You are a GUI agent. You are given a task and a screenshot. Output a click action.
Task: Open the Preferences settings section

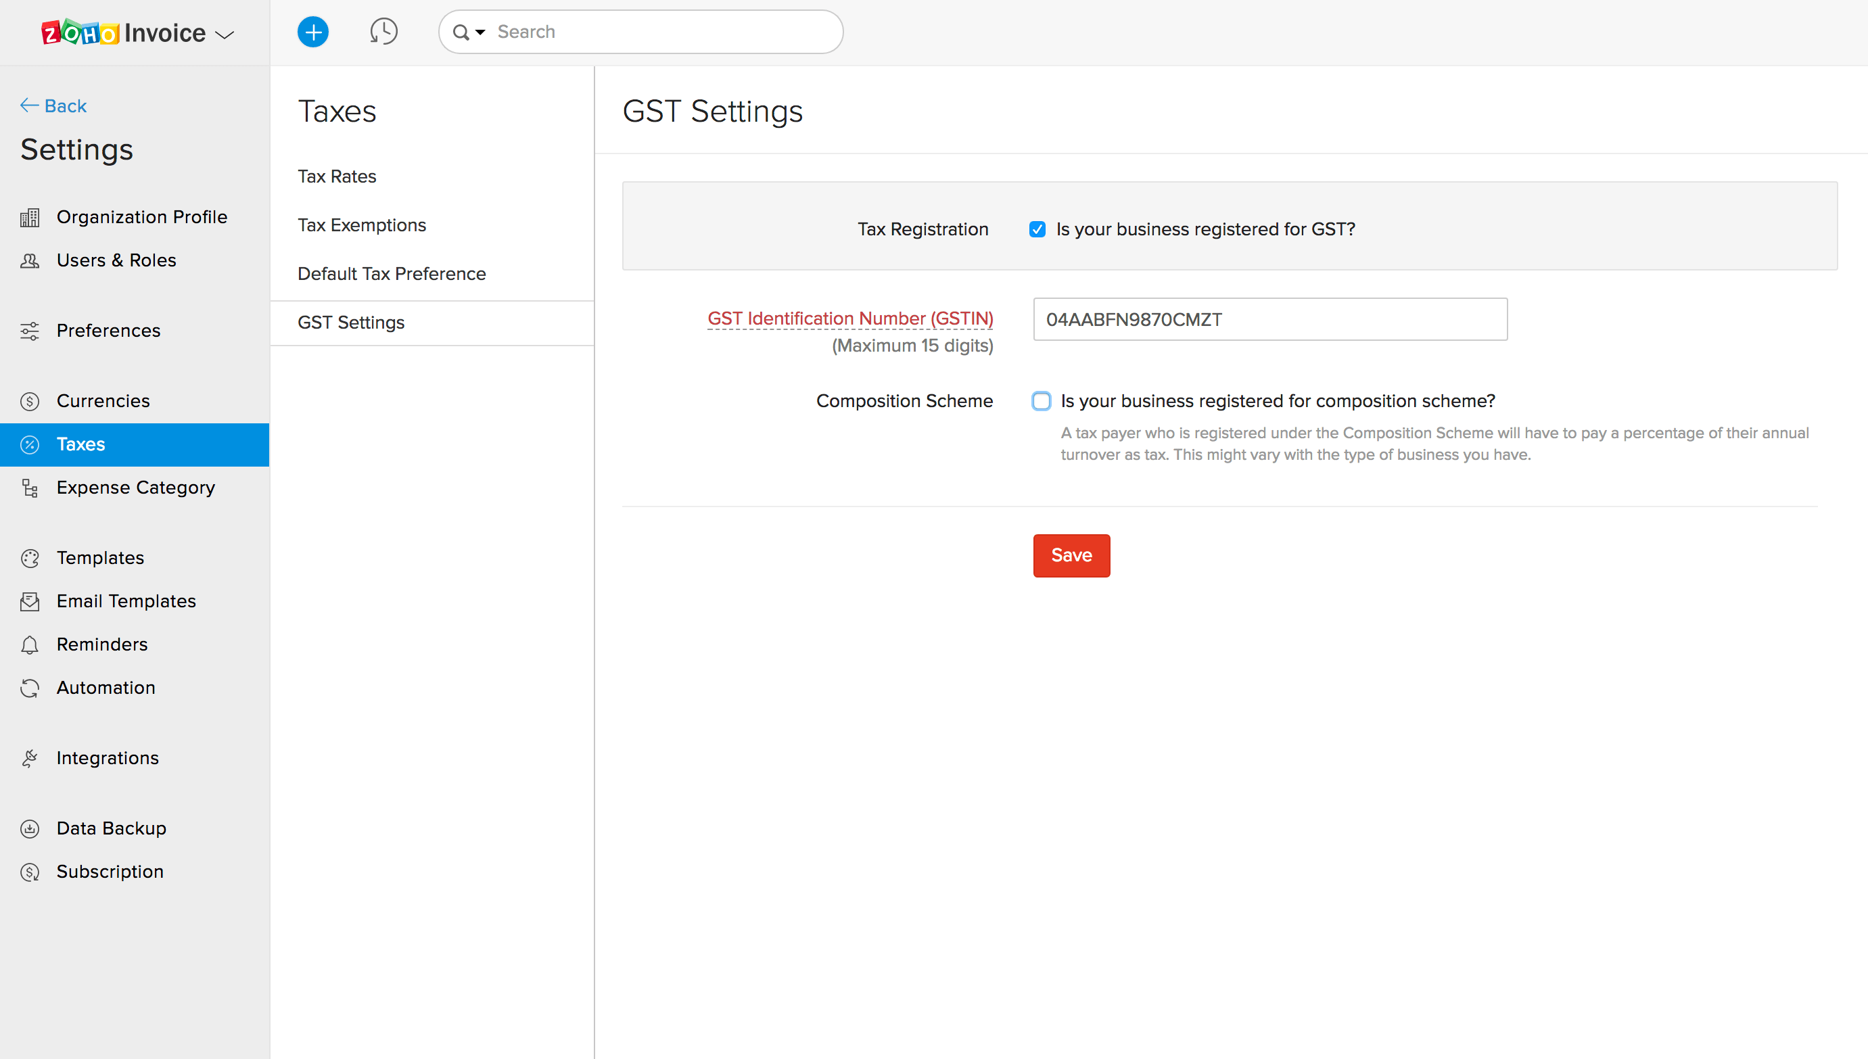pos(108,330)
